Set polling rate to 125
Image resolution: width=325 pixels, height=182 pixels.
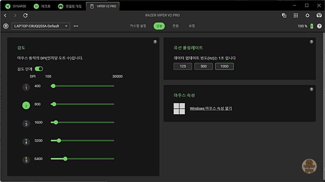[x=183, y=66]
